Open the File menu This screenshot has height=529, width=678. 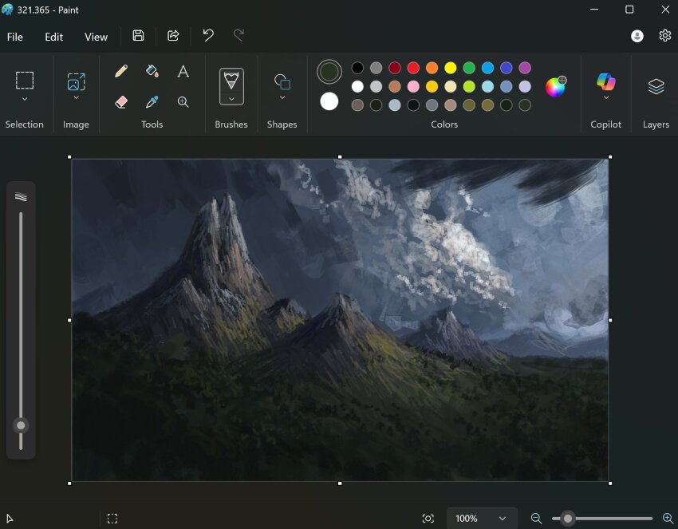coord(15,37)
